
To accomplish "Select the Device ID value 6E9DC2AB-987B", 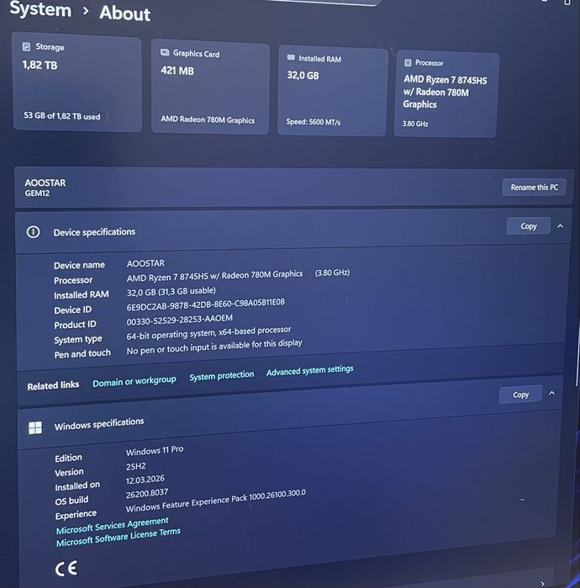I will (205, 305).
